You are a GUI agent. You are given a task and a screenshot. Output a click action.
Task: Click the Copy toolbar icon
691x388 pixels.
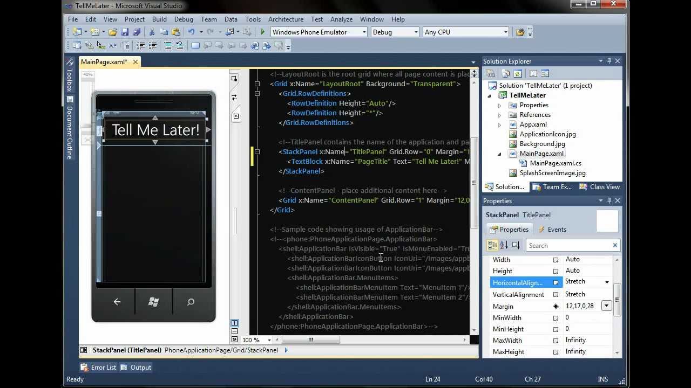coord(164,32)
